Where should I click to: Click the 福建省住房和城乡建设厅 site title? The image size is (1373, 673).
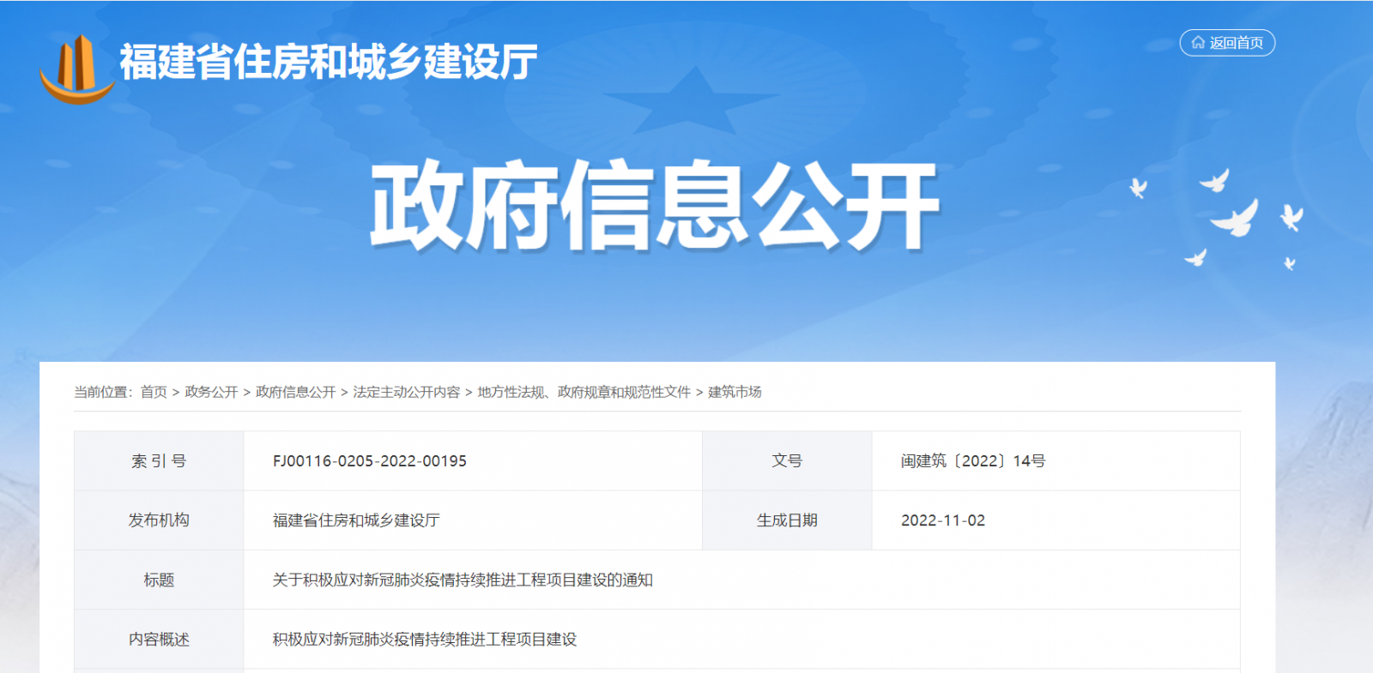pos(329,62)
